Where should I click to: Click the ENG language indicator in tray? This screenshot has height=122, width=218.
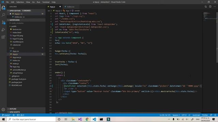pyautogui.click(x=198, y=119)
